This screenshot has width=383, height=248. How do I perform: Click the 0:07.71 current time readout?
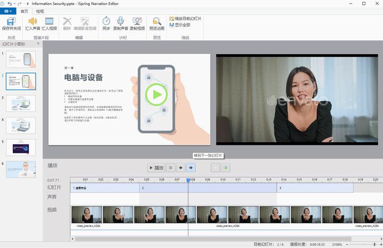pos(53,180)
